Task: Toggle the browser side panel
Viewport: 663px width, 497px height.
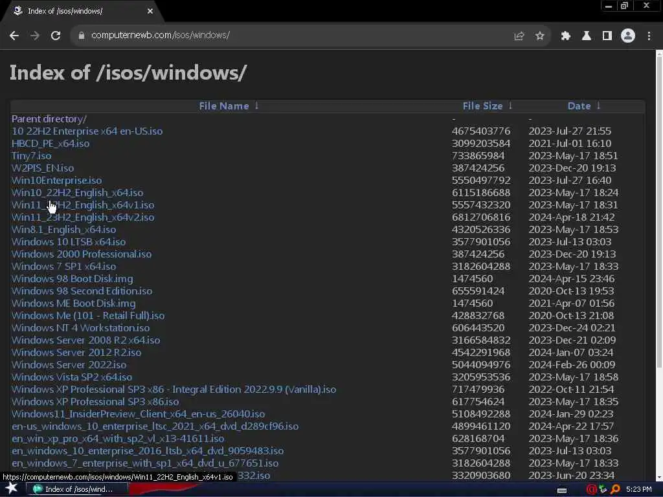Action: (x=607, y=36)
